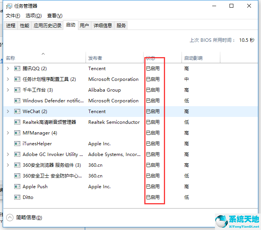Click 已启用 status in the Ditto row
261x230 pixels.
pos(153,197)
